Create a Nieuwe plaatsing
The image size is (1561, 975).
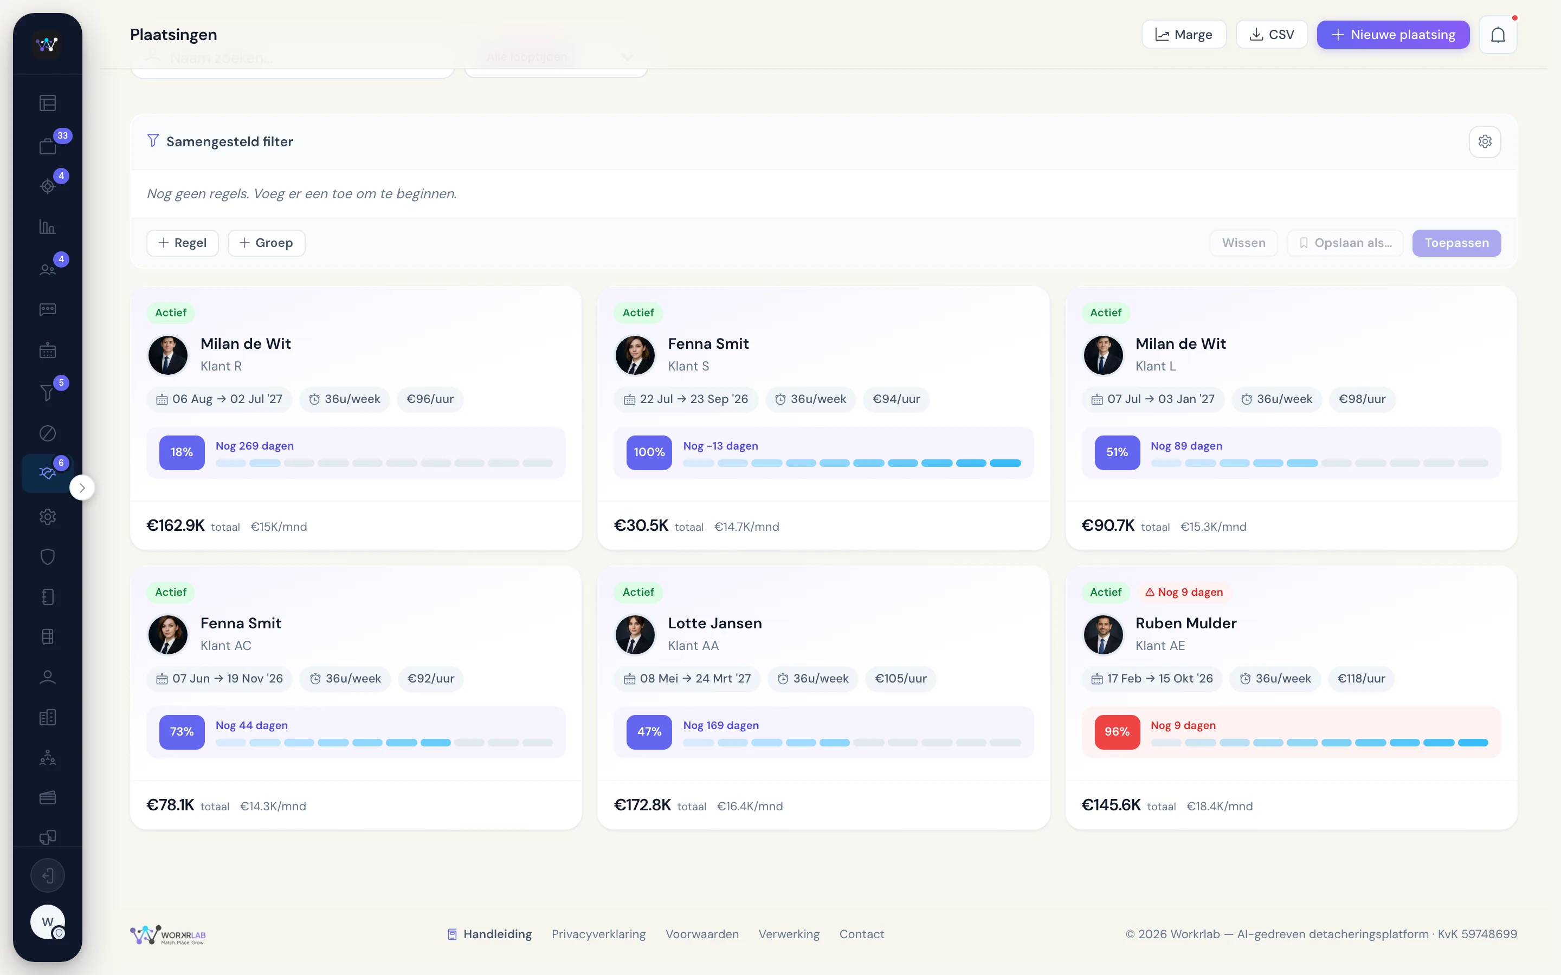[x=1394, y=35]
